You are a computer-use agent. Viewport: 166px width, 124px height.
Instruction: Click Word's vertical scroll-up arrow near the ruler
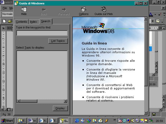[x=164, y=28]
